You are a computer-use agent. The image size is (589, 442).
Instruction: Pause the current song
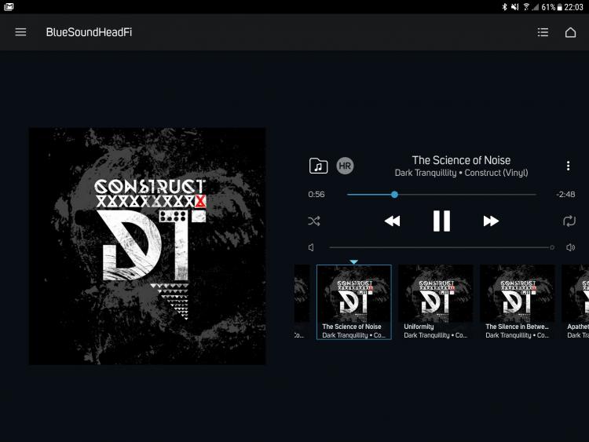coord(441,221)
